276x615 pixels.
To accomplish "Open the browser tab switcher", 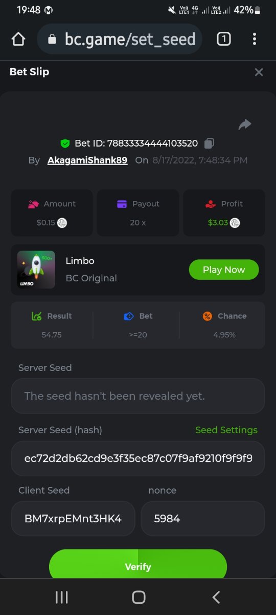I will [224, 39].
